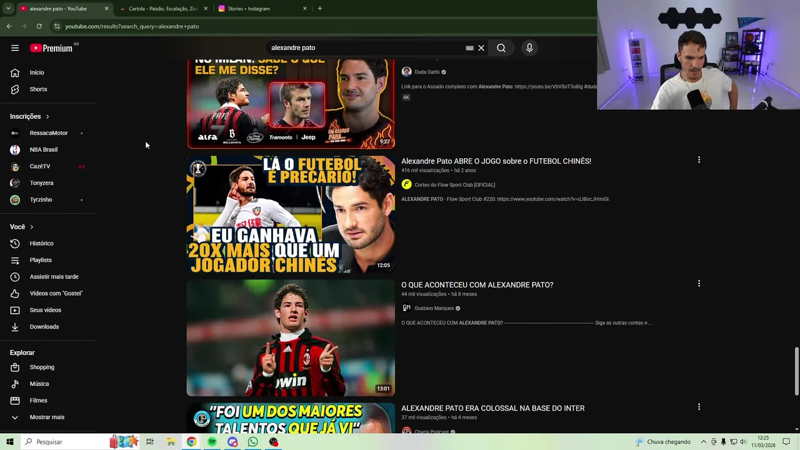Open the on-screen keyboard icon in search box

pyautogui.click(x=469, y=48)
